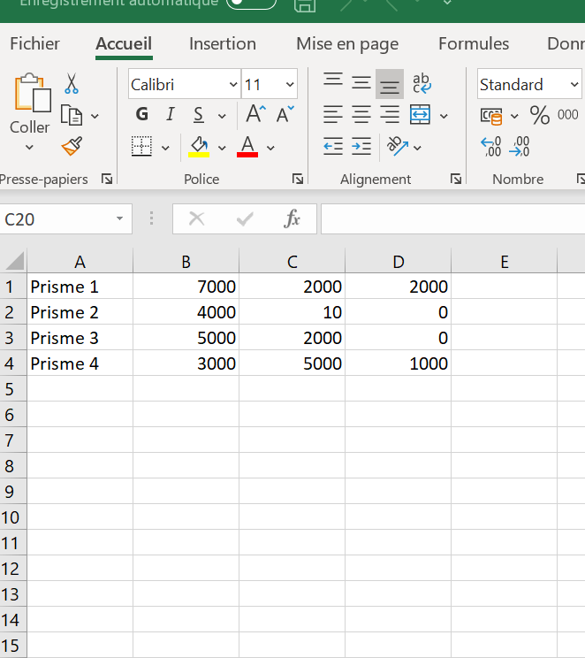Apply the yellow fill color
Screen dimensions: 585x658
tap(199, 146)
